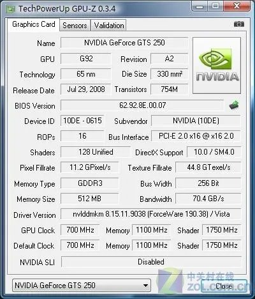Click the 'Driver Version' label
The height and width of the screenshot is (299, 255).
point(34,215)
